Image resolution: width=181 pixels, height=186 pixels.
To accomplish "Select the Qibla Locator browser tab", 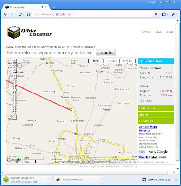I will [26, 7].
